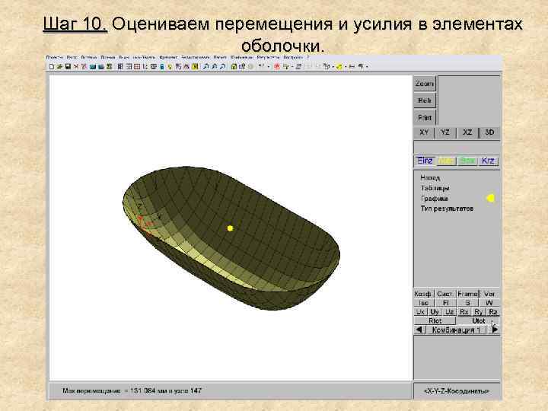
Task: Choose the Таблицы menu entry
Action: pos(435,188)
